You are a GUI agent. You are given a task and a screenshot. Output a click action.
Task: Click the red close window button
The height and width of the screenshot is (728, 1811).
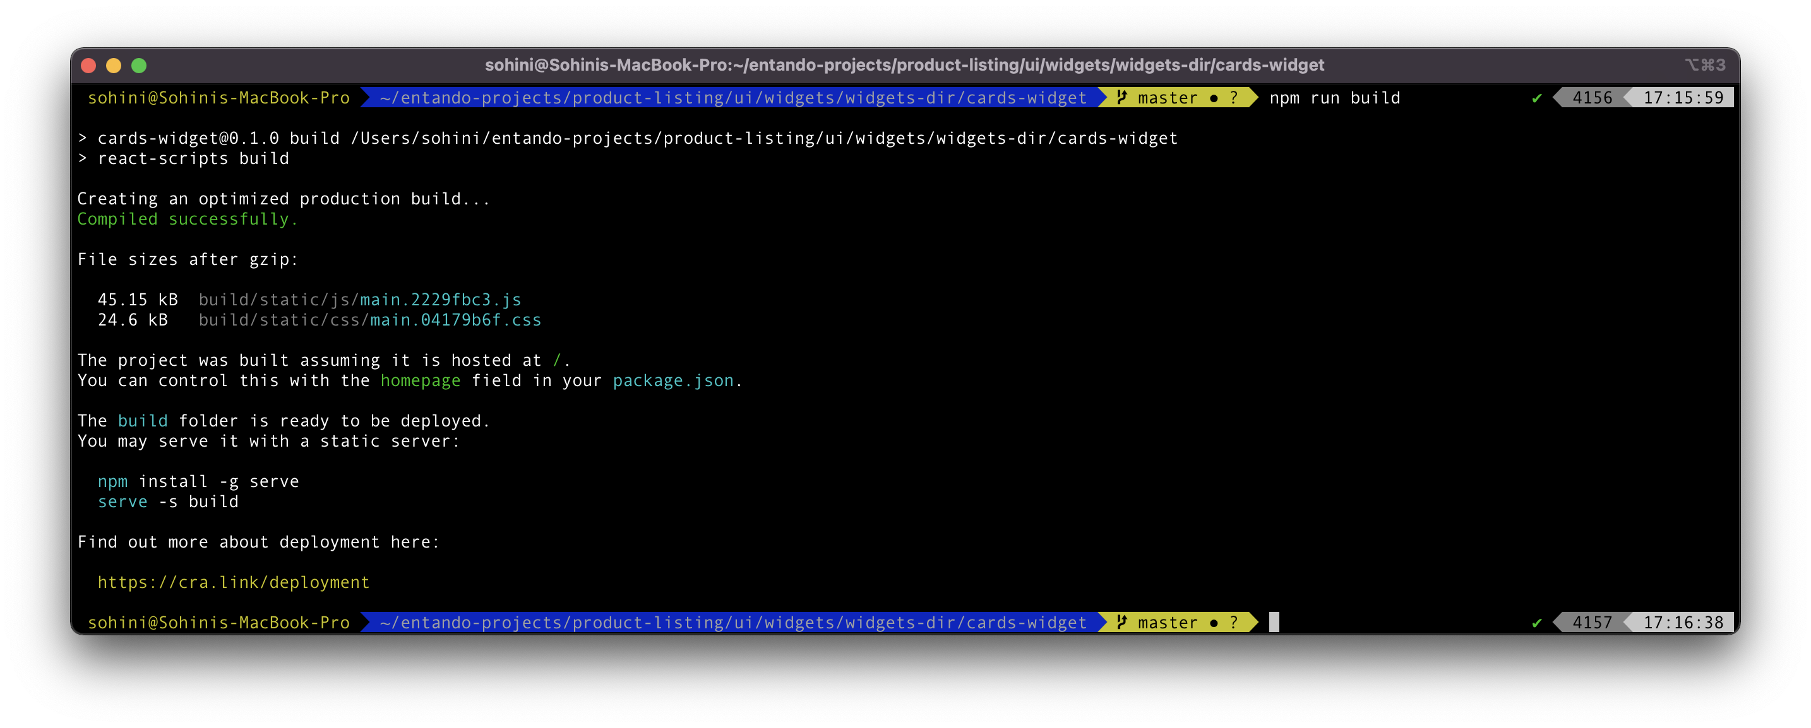point(88,65)
